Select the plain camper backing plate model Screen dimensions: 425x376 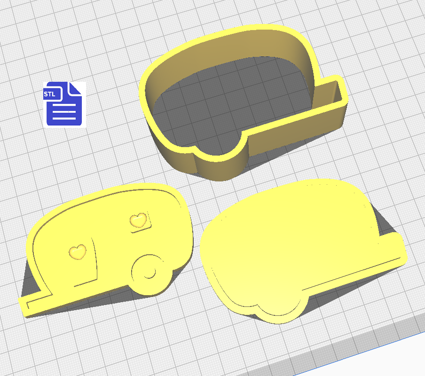[x=291, y=244]
